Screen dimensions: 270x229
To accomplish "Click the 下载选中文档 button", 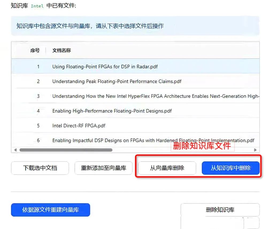I will 40,168.
